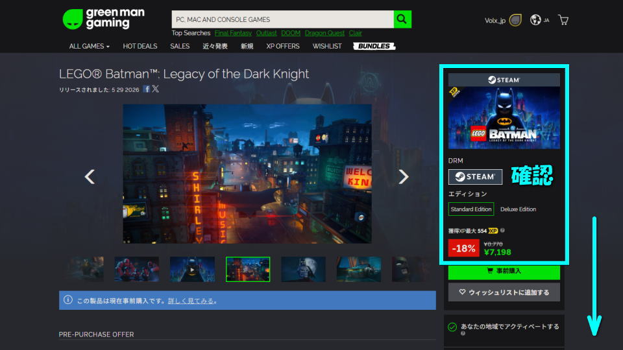The height and width of the screenshot is (350, 623).
Task: Expand the ALL GAMES dropdown menu
Action: click(x=90, y=47)
